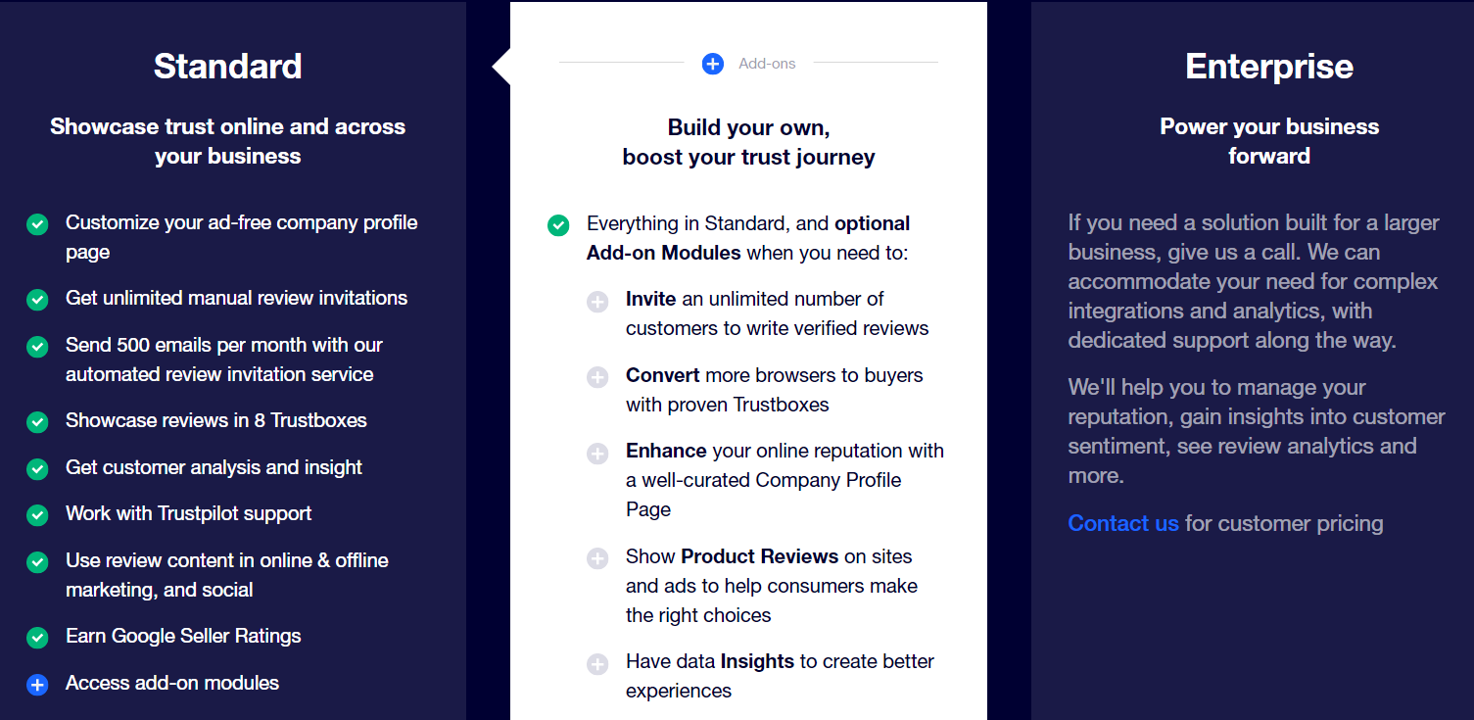Image resolution: width=1474 pixels, height=720 pixels.
Task: Click 'Customize your ad-free company profile page' text
Action: click(x=242, y=237)
